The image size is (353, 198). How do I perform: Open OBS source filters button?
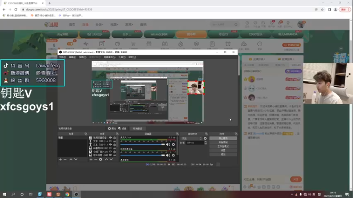(122, 128)
